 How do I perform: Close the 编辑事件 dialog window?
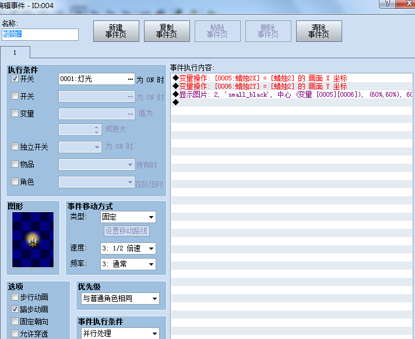point(406,3)
